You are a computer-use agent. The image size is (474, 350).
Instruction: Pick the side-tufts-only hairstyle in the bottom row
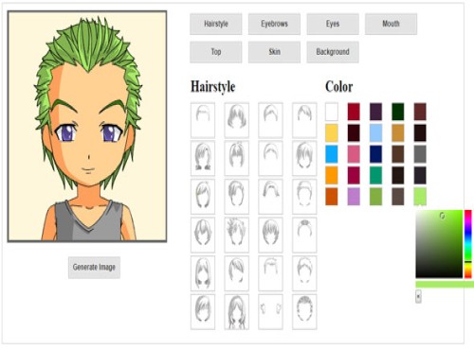pyautogui.click(x=270, y=312)
